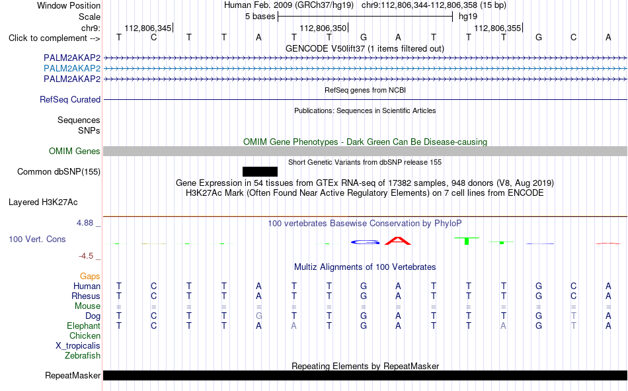Click the blue G conservation logo letter
The width and height of the screenshot is (628, 391).
(365, 242)
